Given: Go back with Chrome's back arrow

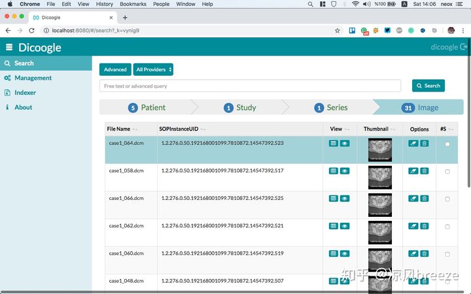Looking at the screenshot, I should (8, 30).
